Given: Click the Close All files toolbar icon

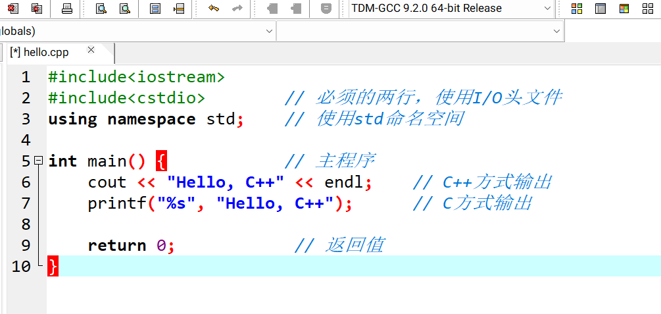Looking at the screenshot, I should 37,9.
